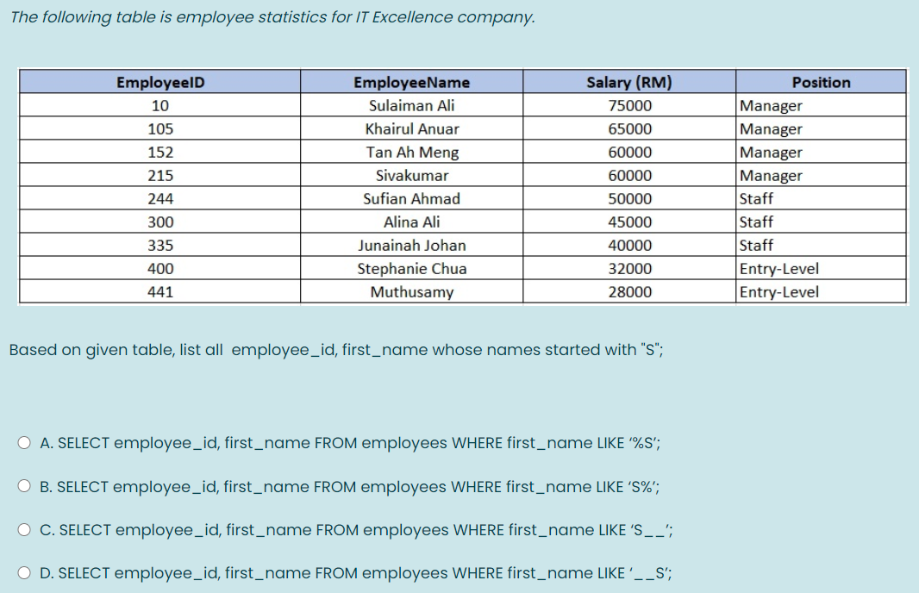Select the Khairul Anuar name cell
Screen dimensions: 919x593
pyautogui.click(x=411, y=128)
